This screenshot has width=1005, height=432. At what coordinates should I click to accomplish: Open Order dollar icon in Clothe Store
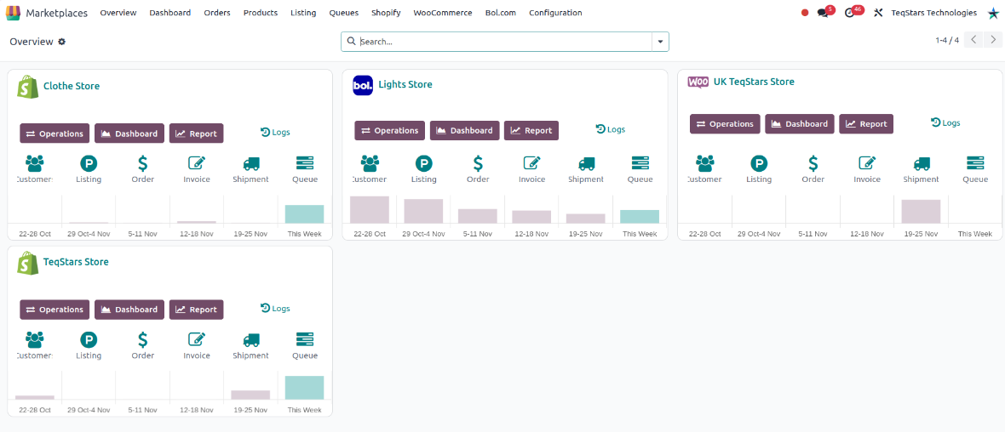(143, 162)
